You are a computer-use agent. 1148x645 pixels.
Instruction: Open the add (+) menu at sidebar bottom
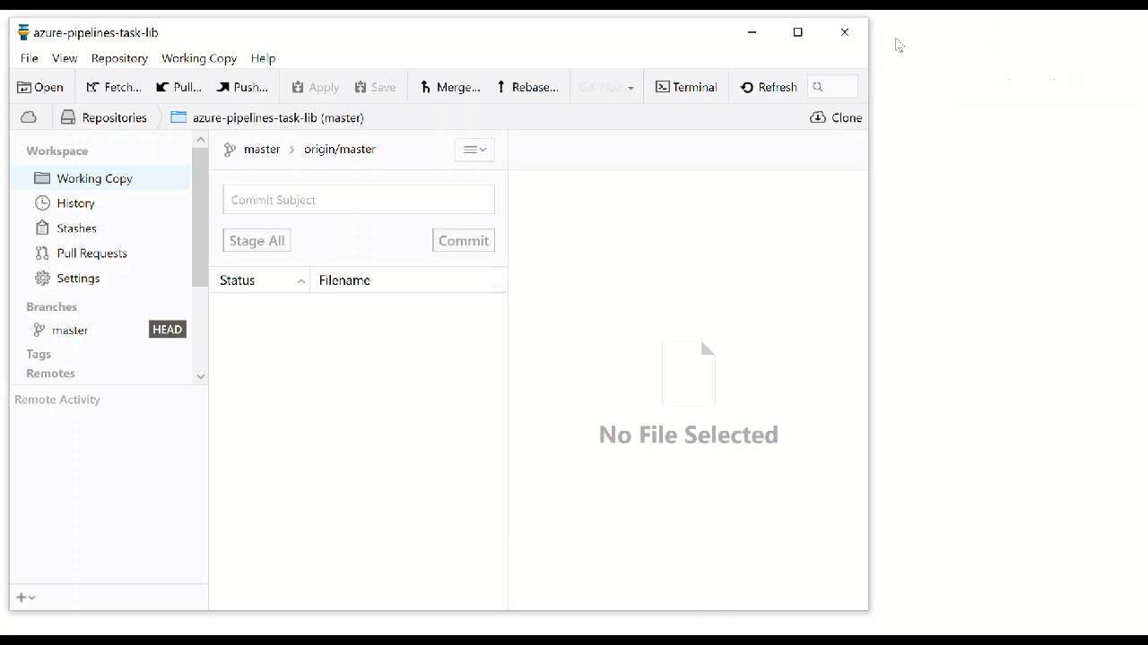[25, 598]
